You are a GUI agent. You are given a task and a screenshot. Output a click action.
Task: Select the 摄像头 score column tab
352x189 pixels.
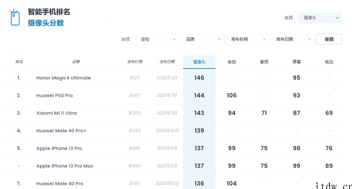pyautogui.click(x=199, y=62)
